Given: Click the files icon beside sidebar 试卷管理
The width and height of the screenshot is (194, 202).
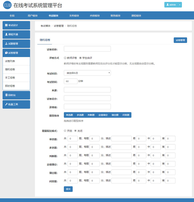Looking at the screenshot, I should pyautogui.click(x=6, y=53).
